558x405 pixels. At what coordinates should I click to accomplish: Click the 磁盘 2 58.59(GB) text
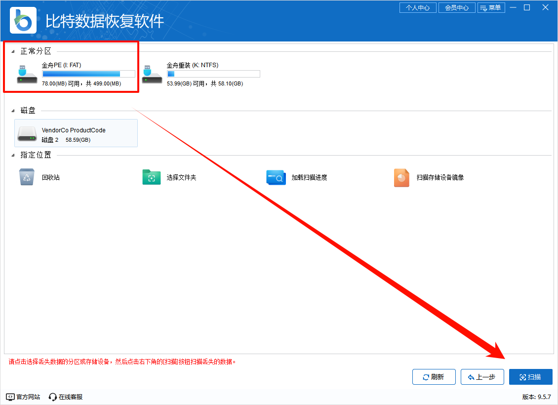click(x=66, y=140)
